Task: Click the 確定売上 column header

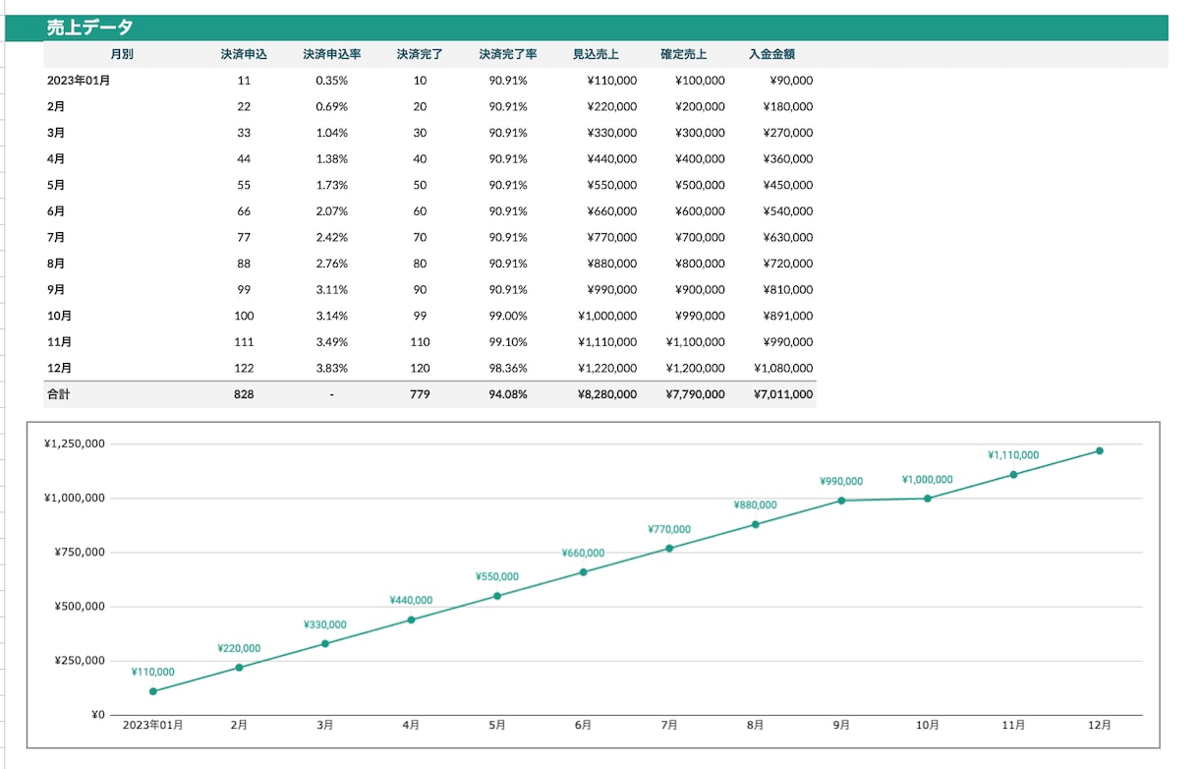Action: pos(684,54)
